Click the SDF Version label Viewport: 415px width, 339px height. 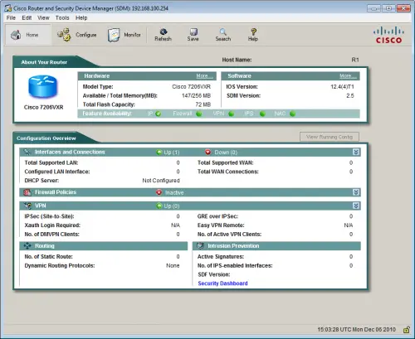click(x=214, y=274)
